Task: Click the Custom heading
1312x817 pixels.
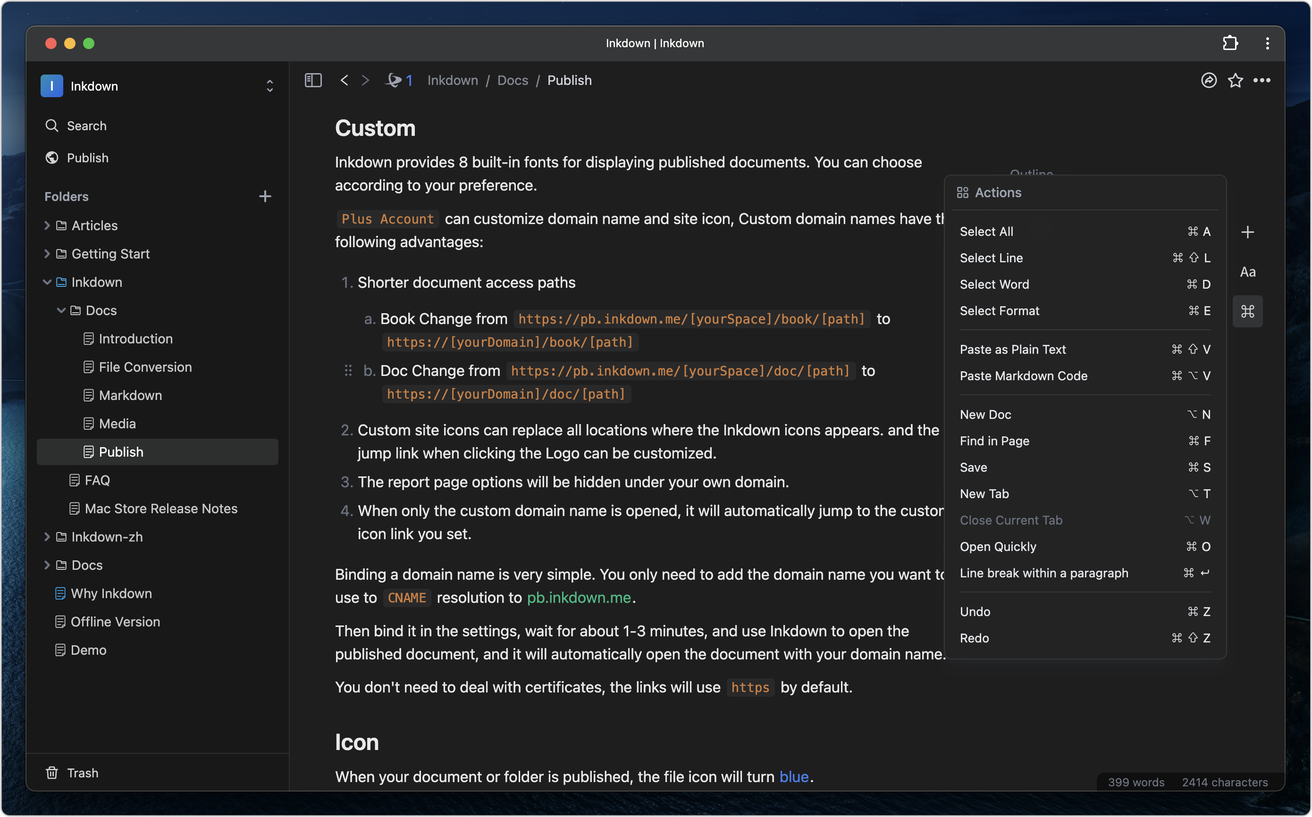Action: [375, 128]
